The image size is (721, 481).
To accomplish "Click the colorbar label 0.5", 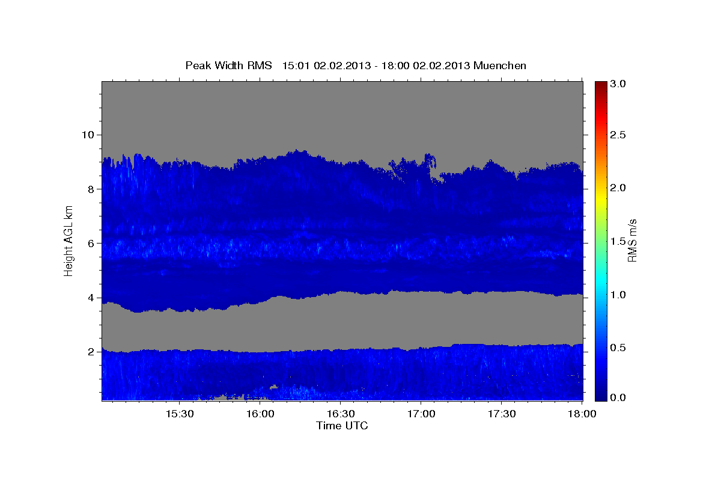I will pyautogui.click(x=619, y=348).
